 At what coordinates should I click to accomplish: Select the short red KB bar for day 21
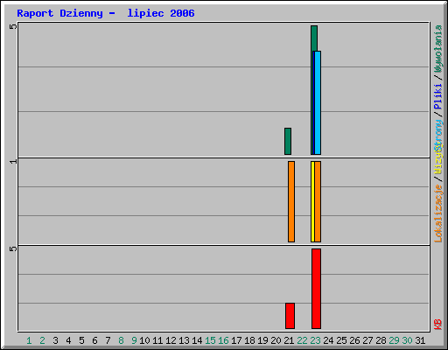(290, 316)
